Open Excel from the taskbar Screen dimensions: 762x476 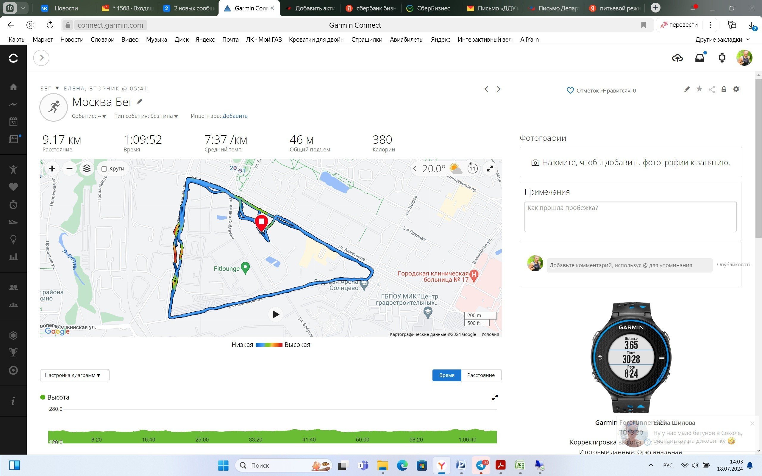(x=520, y=465)
